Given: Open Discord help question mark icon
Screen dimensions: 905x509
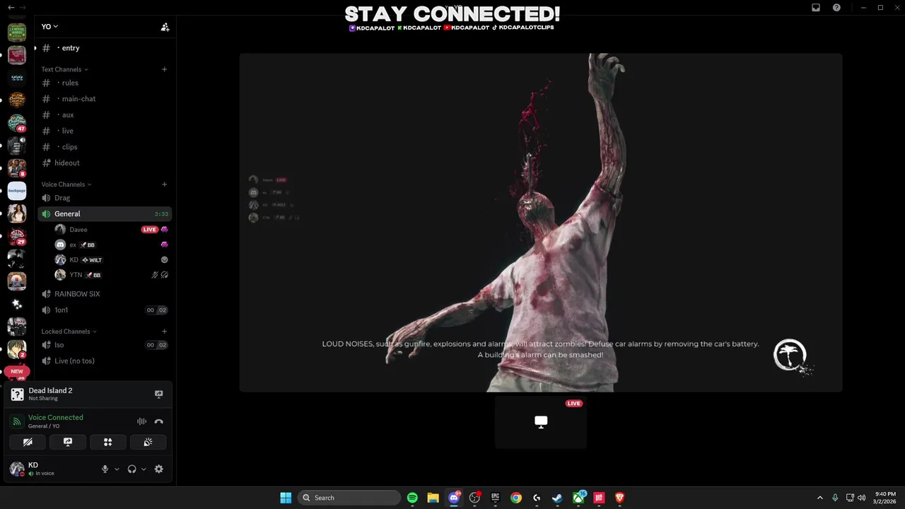Looking at the screenshot, I should pyautogui.click(x=836, y=8).
